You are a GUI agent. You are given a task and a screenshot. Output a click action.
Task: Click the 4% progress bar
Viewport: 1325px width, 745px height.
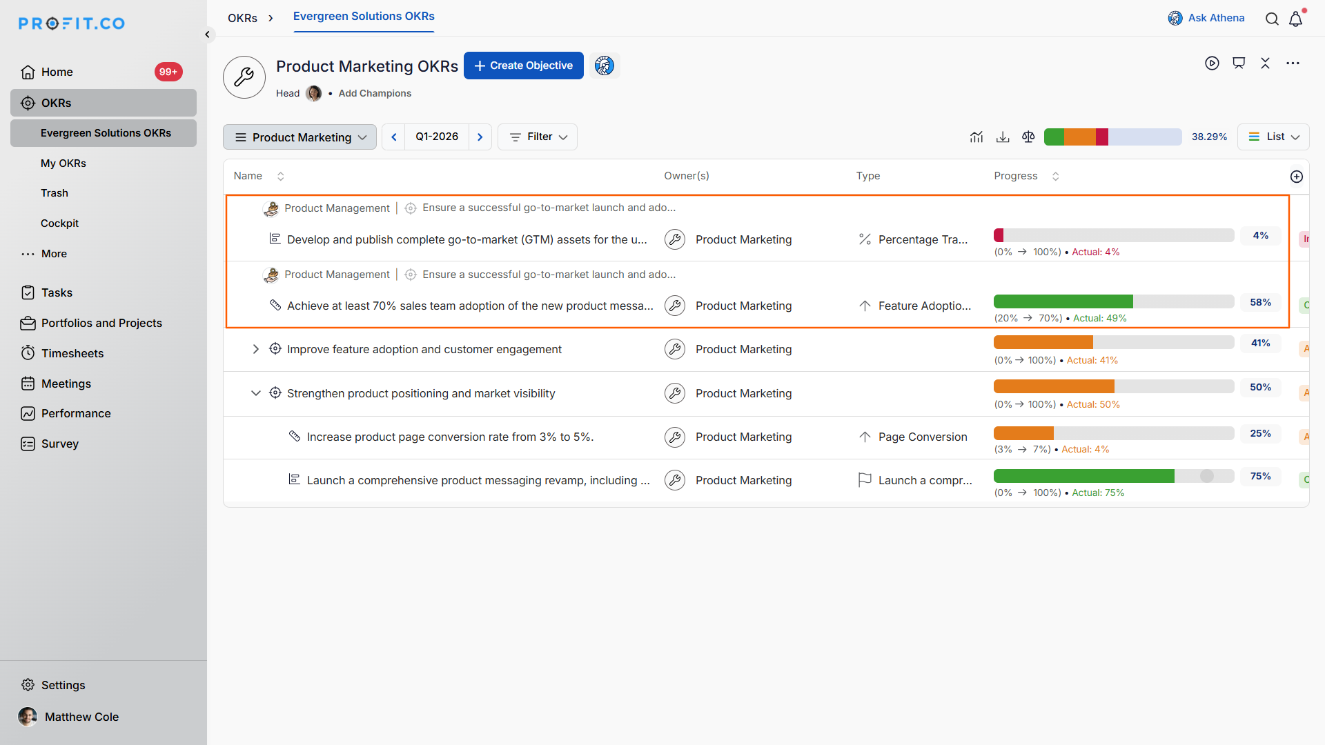(x=1113, y=235)
